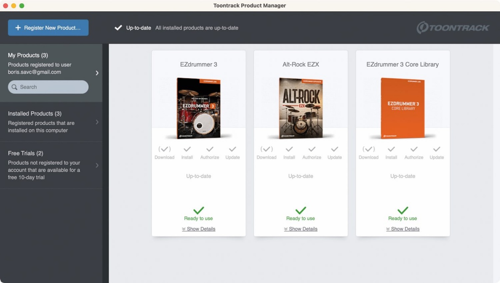Select the EZdrummer 3 box art thumbnail
The image size is (500, 283).
(x=199, y=108)
